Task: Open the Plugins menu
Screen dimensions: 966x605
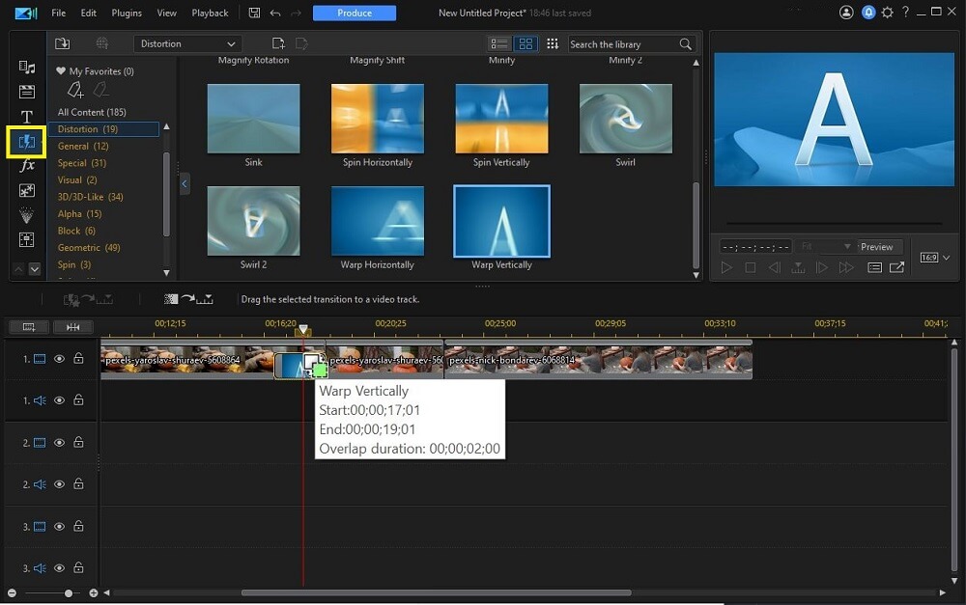Action: click(x=126, y=14)
